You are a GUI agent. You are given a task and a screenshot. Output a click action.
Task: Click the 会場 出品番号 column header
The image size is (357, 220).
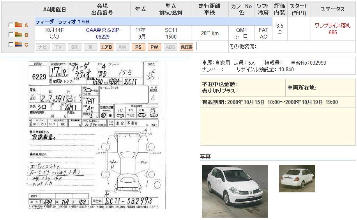[103, 9]
